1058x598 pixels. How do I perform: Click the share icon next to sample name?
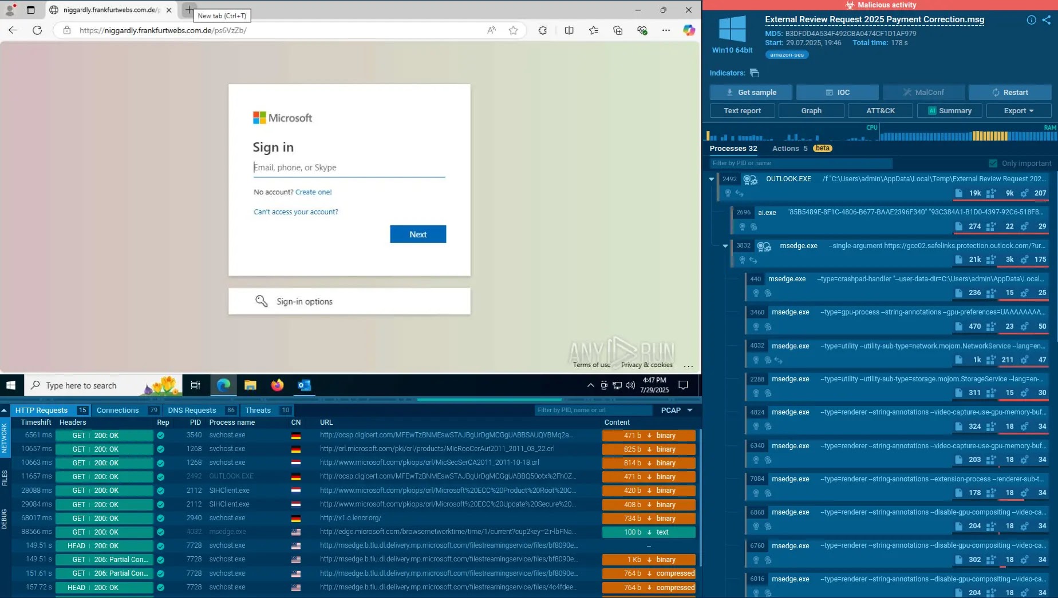pos(1047,20)
